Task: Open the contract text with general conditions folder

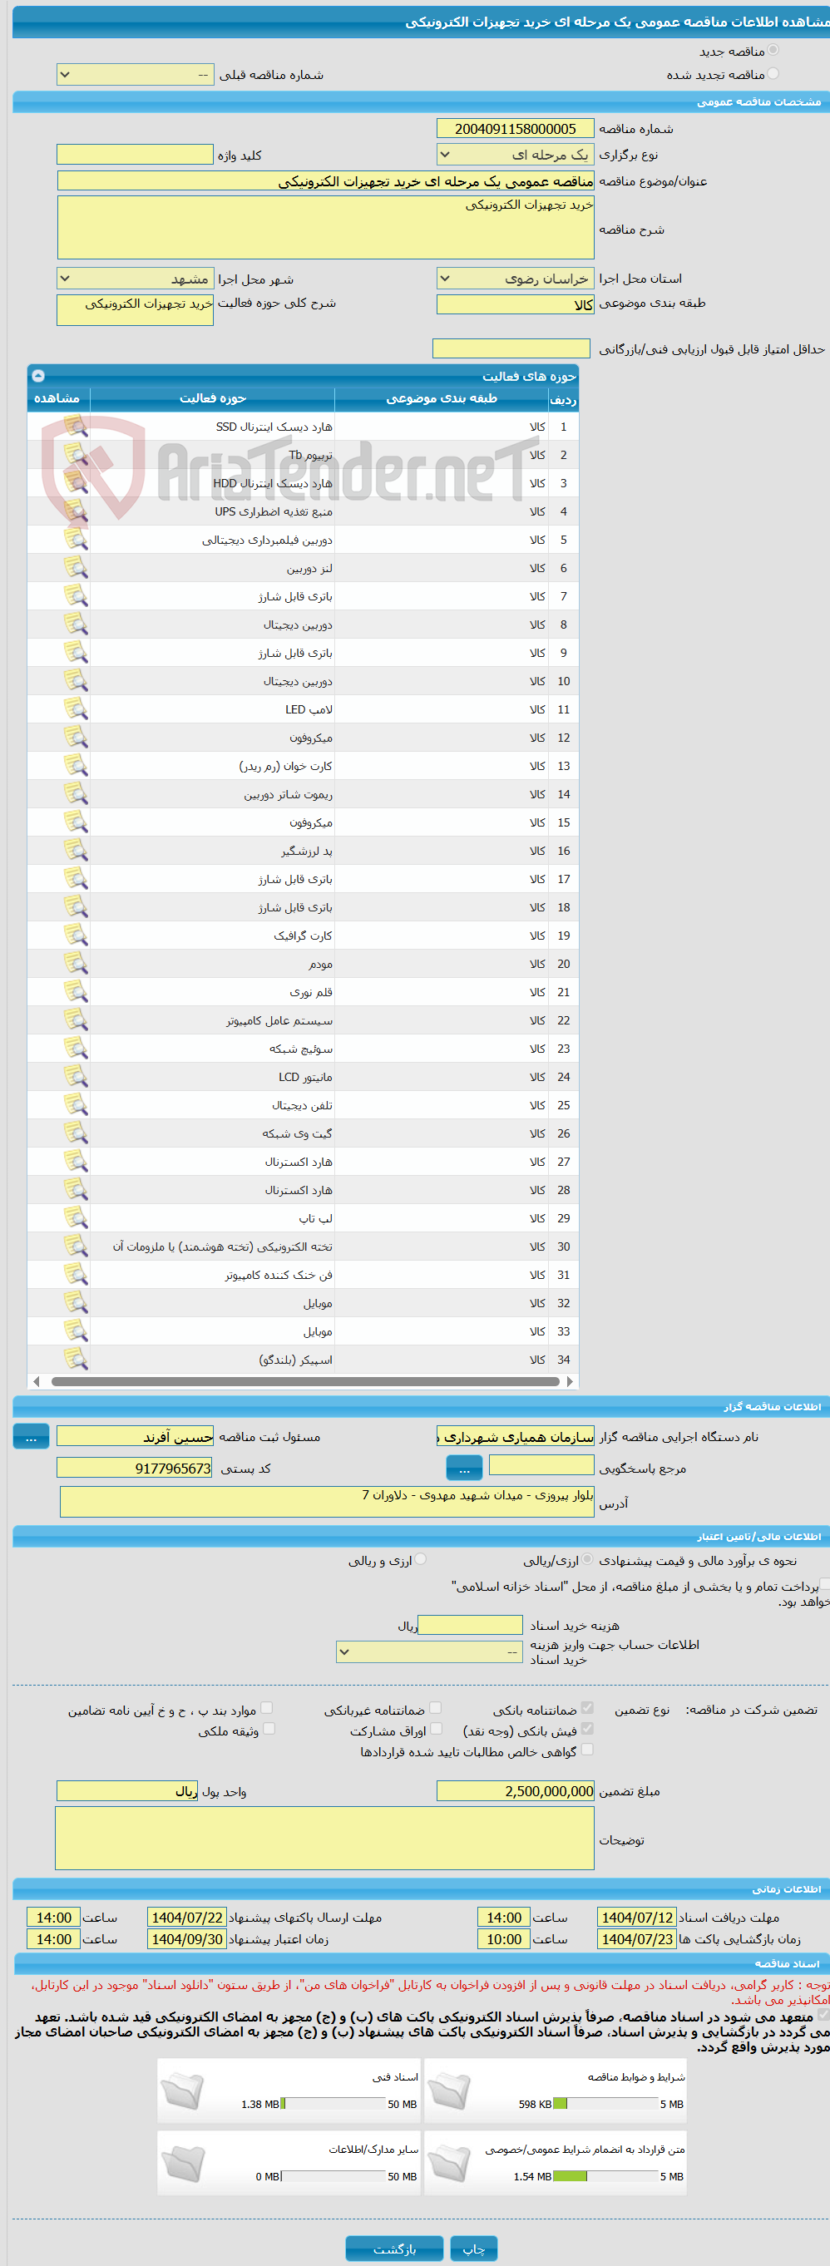Action: (x=450, y=2164)
